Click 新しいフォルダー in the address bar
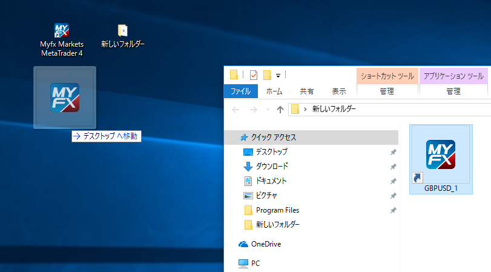Image resolution: width=491 pixels, height=272 pixels. coord(334,109)
